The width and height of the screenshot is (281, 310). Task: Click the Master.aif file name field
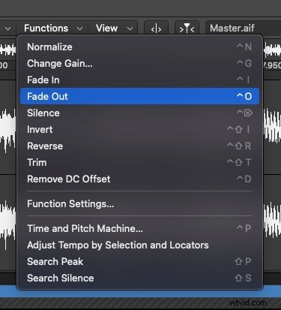243,29
